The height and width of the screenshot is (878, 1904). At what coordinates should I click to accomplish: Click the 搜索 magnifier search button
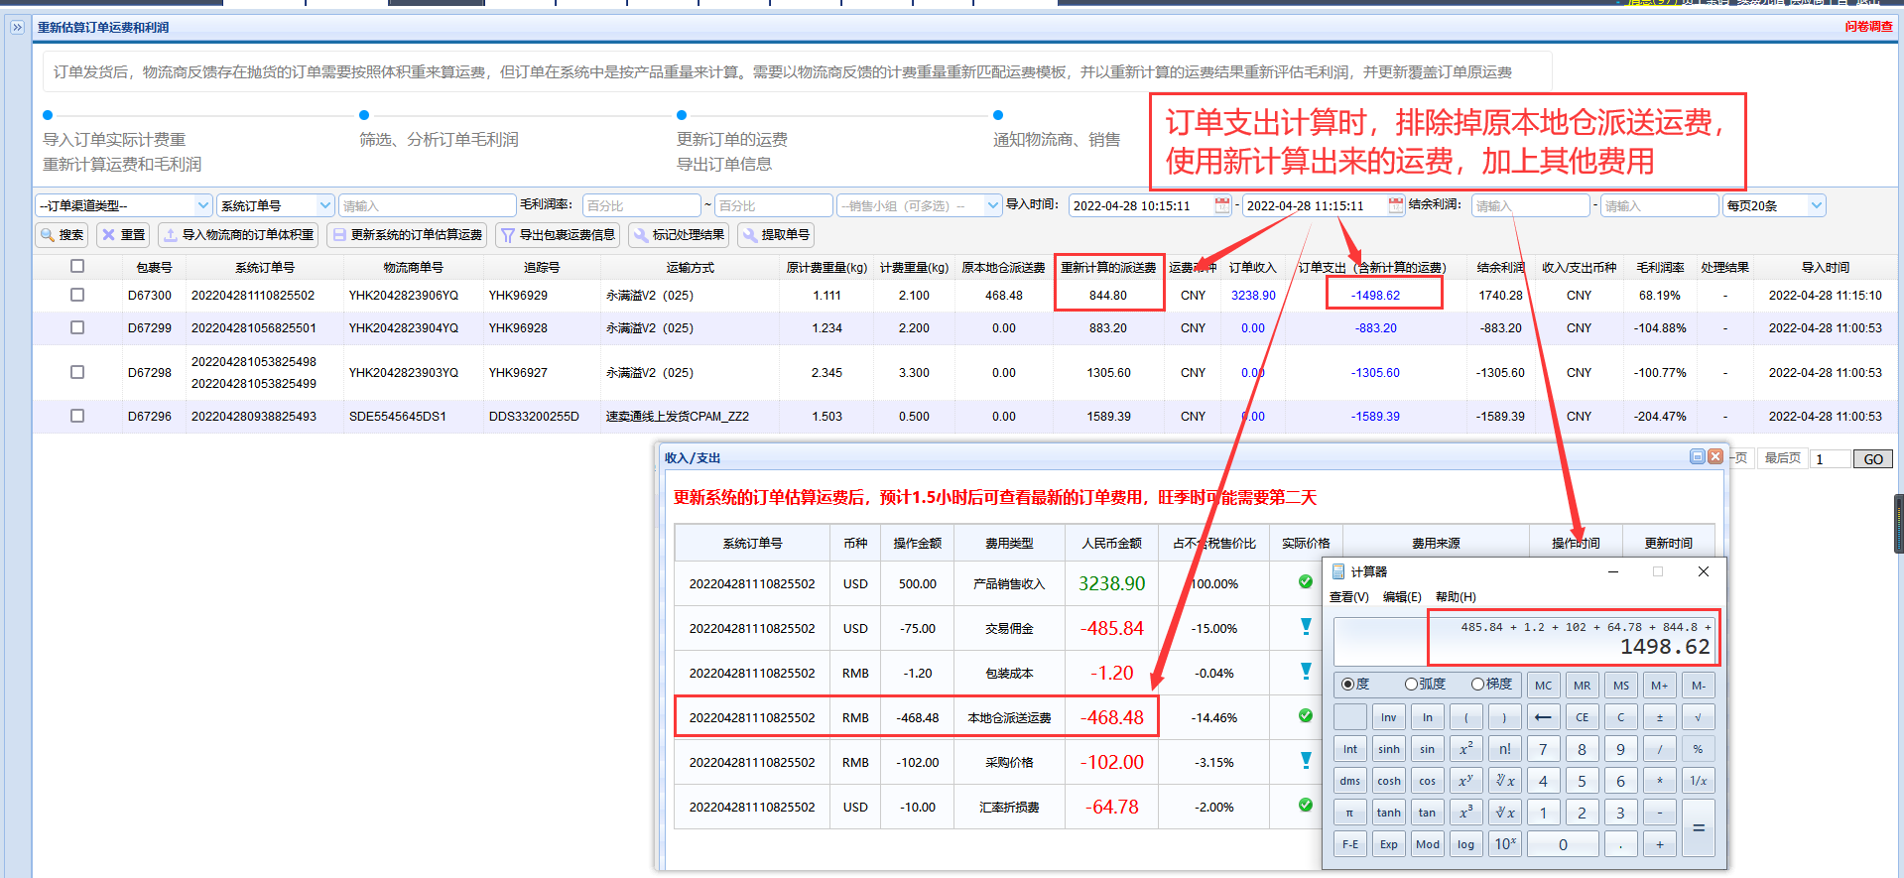63,235
